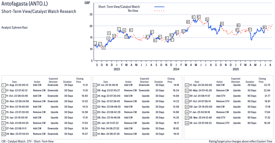Click table row date 21-Sep-22 07:42:12
Image resolution: width=275 pixels, height=143 pixels.
(17, 90)
